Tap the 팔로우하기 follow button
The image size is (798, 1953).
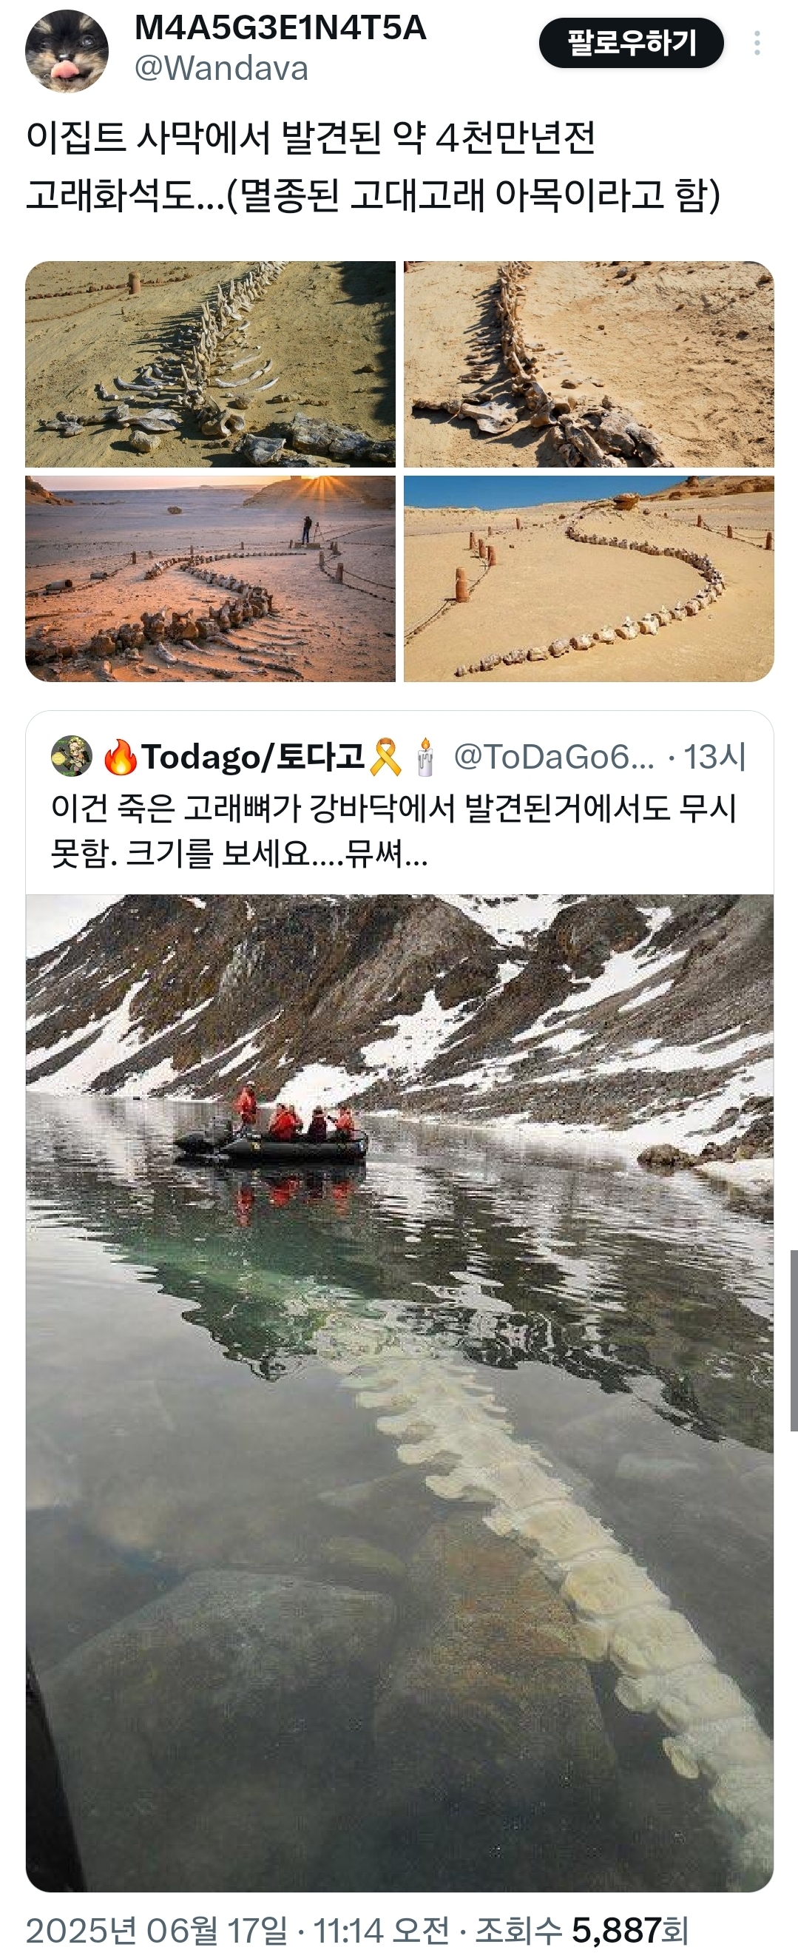click(632, 43)
